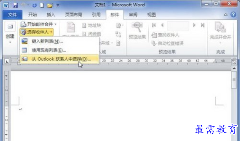Open Word Help with the question mark icon

tap(233, 14)
